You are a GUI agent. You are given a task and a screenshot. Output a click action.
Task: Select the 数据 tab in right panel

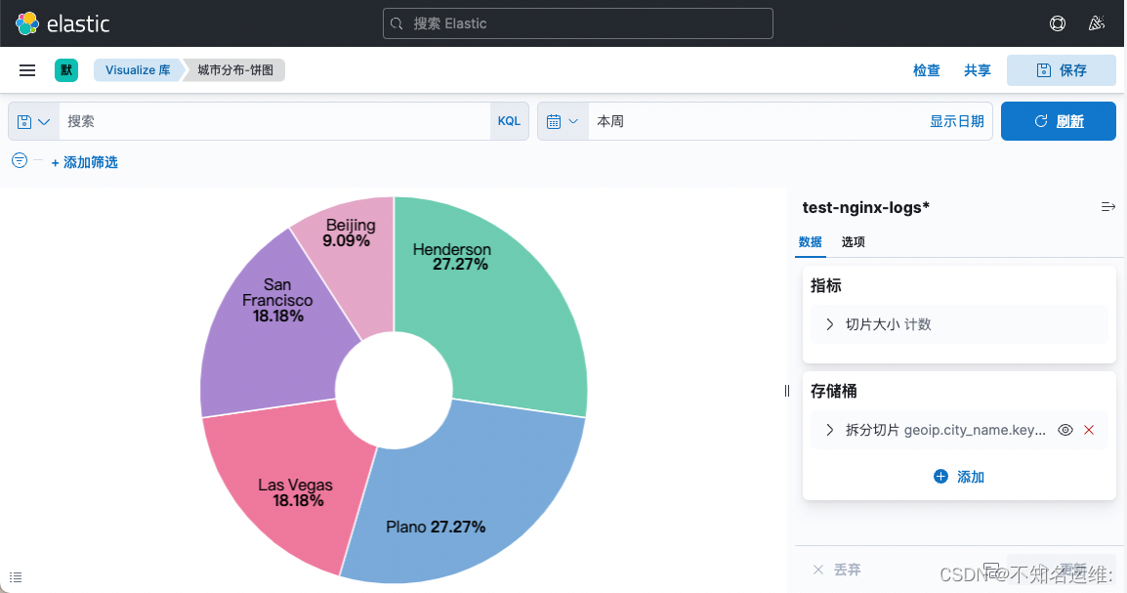point(811,241)
